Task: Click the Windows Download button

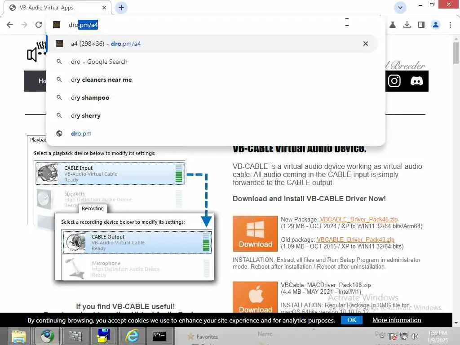Action: pyautogui.click(x=255, y=234)
